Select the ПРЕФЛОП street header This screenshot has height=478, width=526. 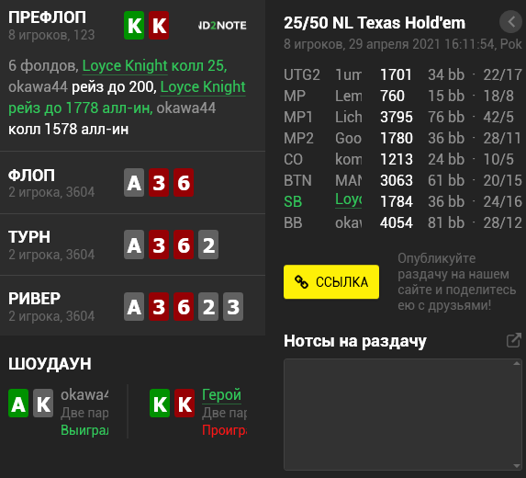[x=48, y=17]
